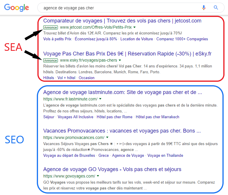Click the Annonce badge of the eSky ad
The height and width of the screenshot is (195, 228).
click(x=51, y=60)
